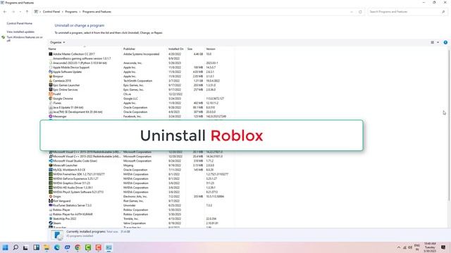Open Control Panel Home link
The image size is (451, 253).
(x=20, y=23)
